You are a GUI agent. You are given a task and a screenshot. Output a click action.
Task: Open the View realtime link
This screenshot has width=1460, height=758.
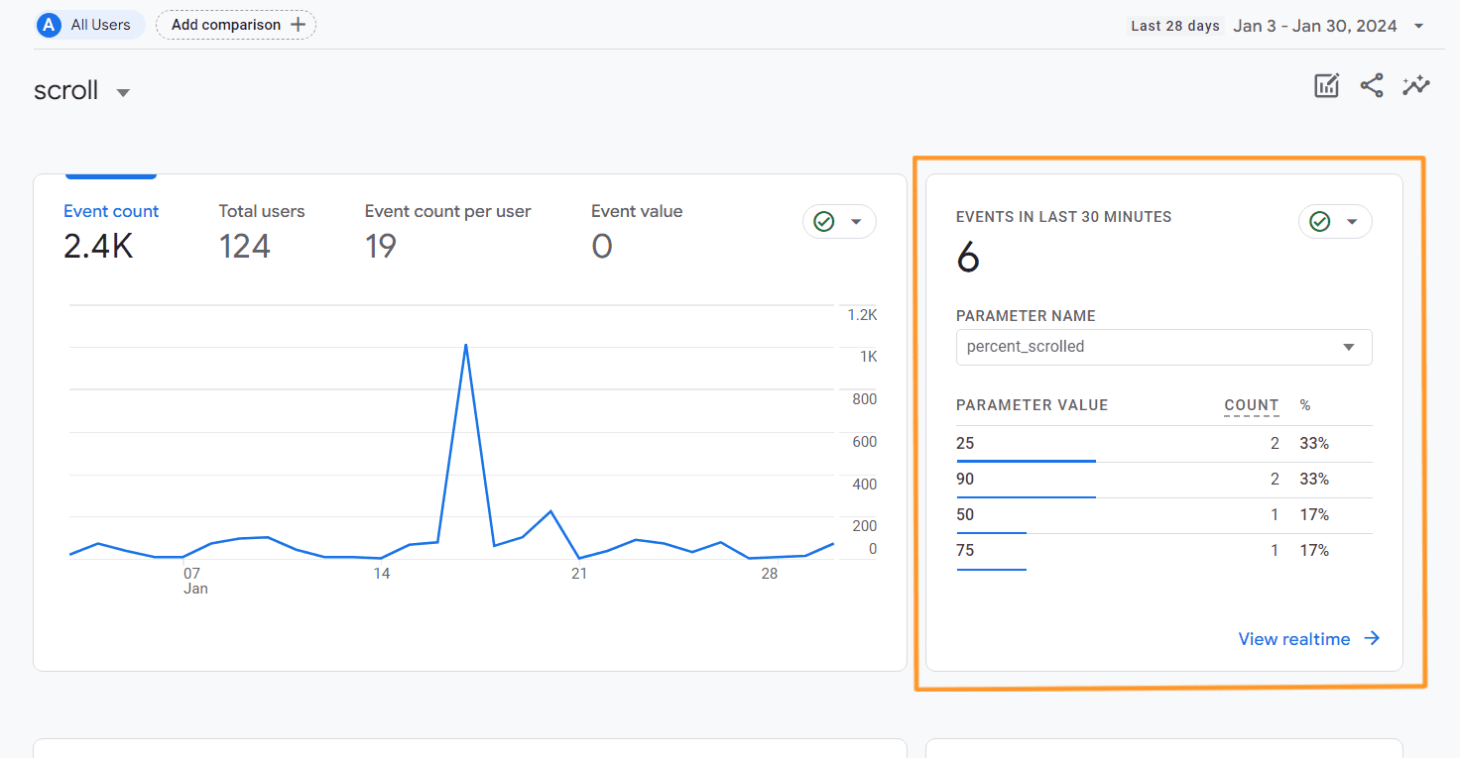coord(1309,639)
